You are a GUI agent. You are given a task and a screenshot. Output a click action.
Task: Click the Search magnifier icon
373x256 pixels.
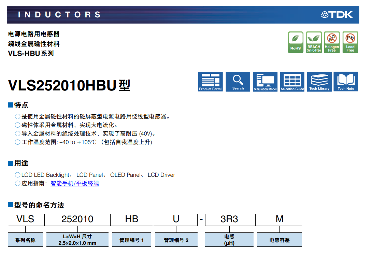(x=238, y=82)
